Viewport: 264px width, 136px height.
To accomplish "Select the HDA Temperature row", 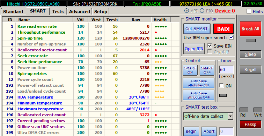I will coord(91,97).
